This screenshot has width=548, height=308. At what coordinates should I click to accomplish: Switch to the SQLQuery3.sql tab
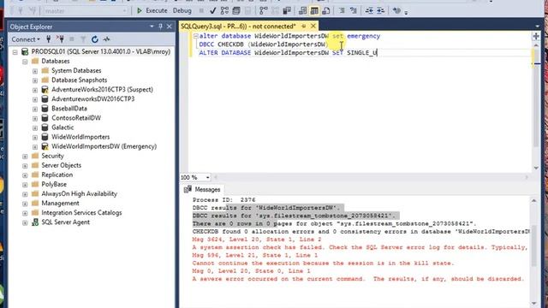coord(238,27)
